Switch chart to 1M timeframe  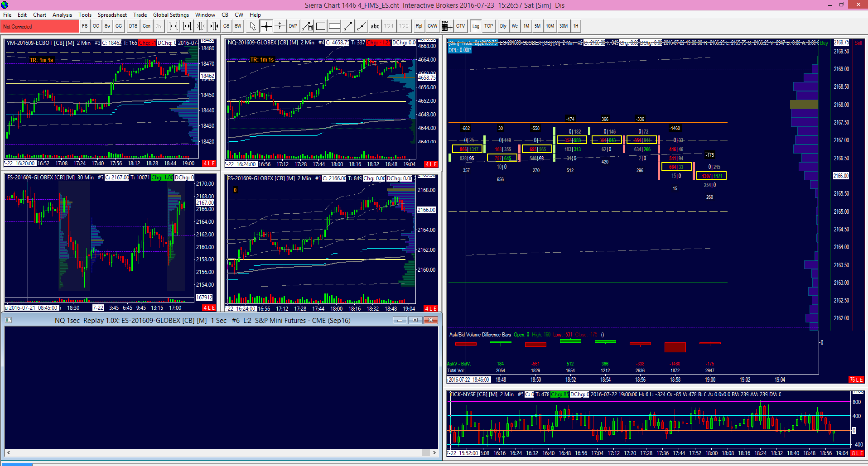pos(526,26)
